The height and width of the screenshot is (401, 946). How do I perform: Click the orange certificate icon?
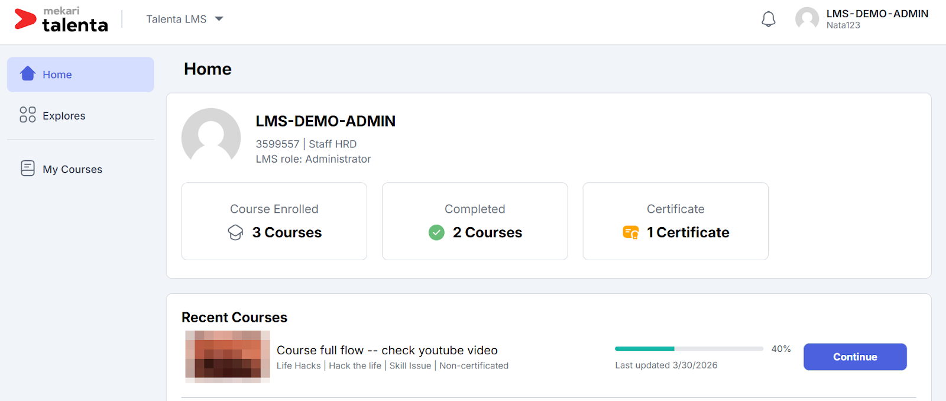coord(630,232)
